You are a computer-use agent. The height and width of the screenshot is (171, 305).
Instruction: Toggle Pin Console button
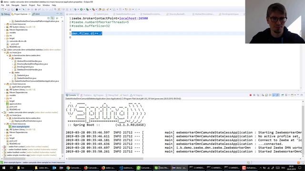(x=282, y=95)
